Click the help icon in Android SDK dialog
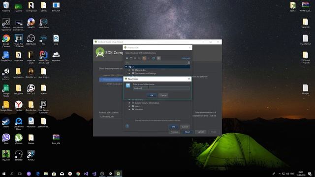 click(x=127, y=126)
